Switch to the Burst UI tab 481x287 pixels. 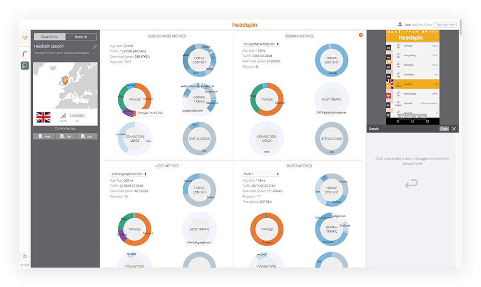pos(81,36)
